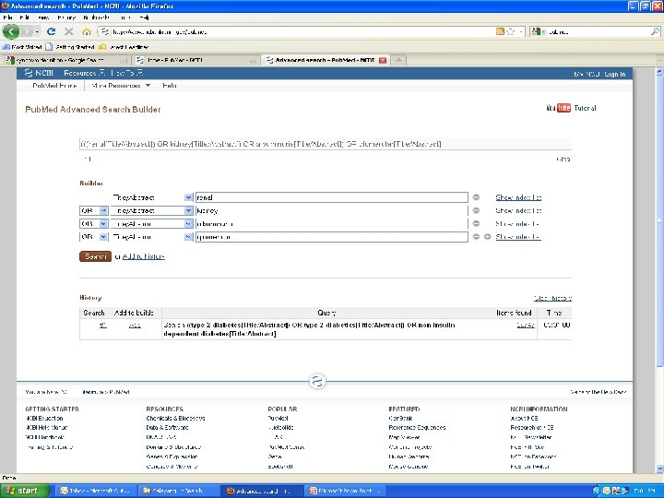Screen dimensions: 664x498
Task: Click the browser URL address bar
Action: (296, 31)
